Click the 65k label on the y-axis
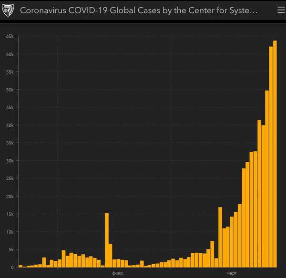Image resolution: width=286 pixels, height=278 pixels. (x=10, y=36)
